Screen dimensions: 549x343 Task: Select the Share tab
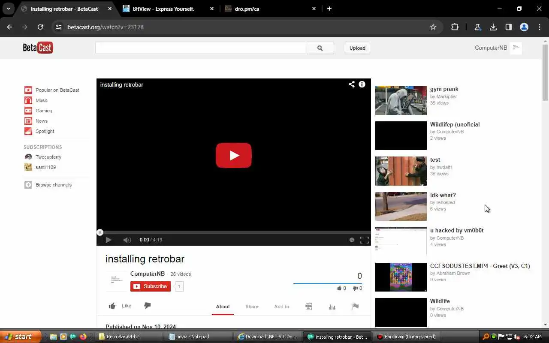point(252,307)
